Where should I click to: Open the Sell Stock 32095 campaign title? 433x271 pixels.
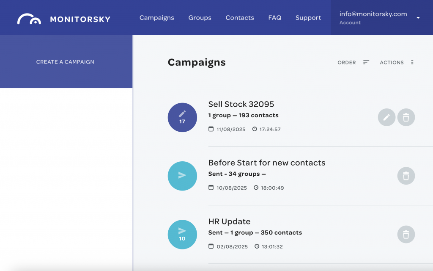[x=241, y=104]
